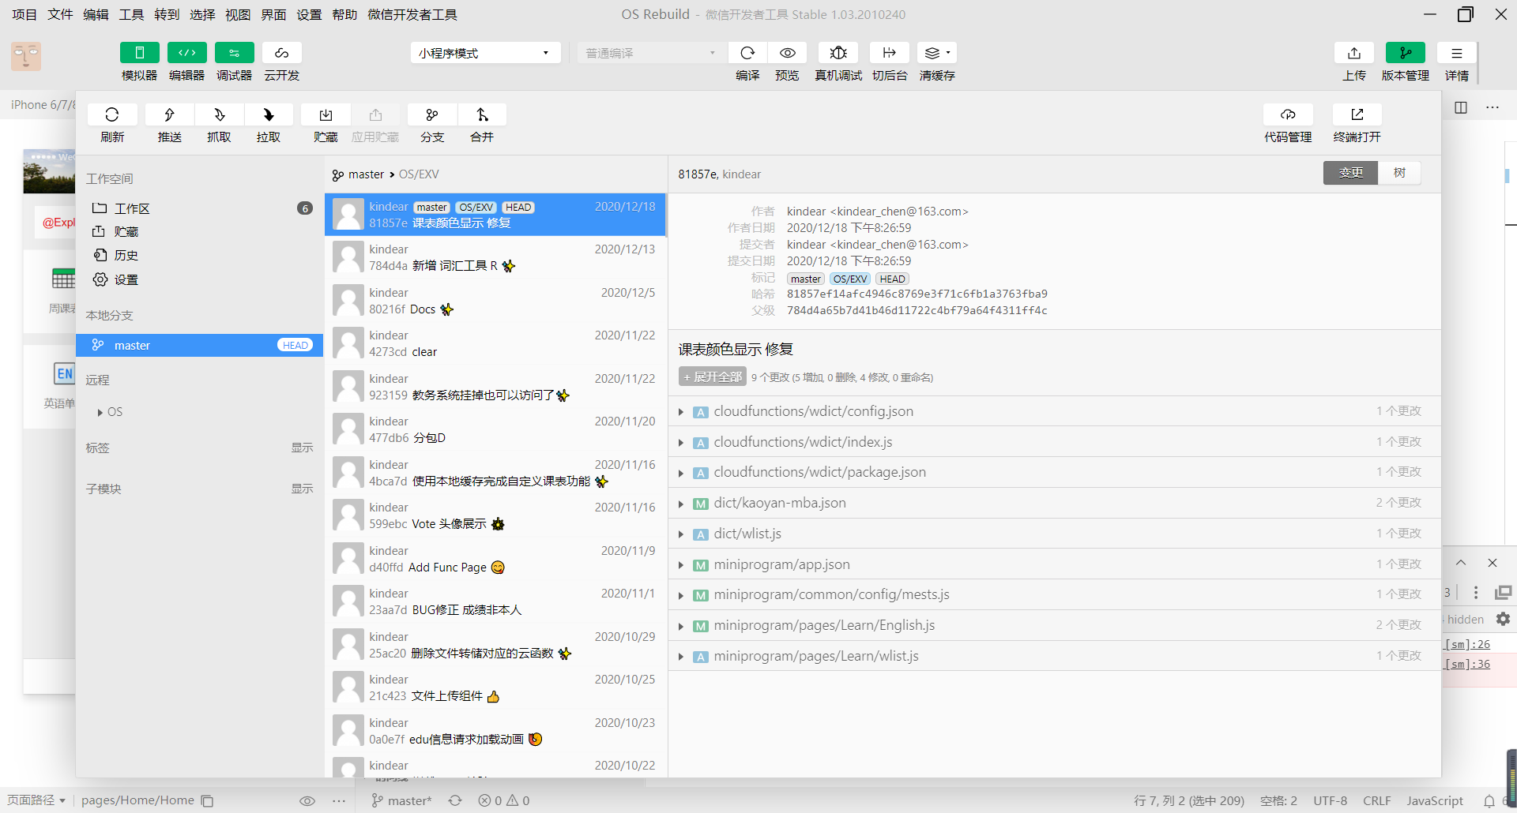Click the Fetch (抓取) icon
Screen dimensions: 1517x813
pyautogui.click(x=219, y=115)
